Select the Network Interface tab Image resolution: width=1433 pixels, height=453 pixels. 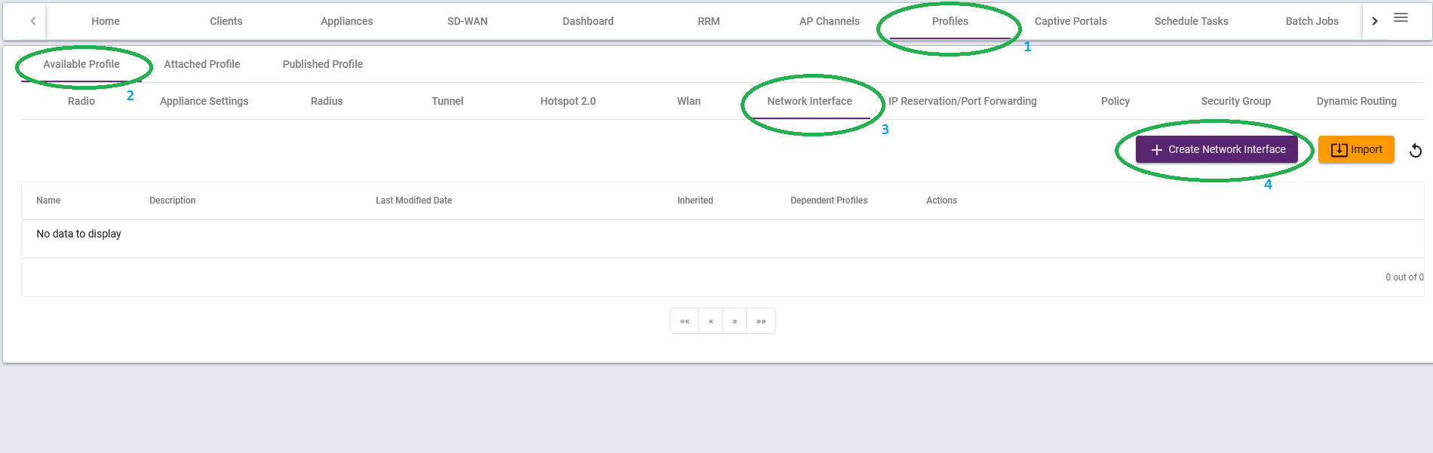point(809,101)
